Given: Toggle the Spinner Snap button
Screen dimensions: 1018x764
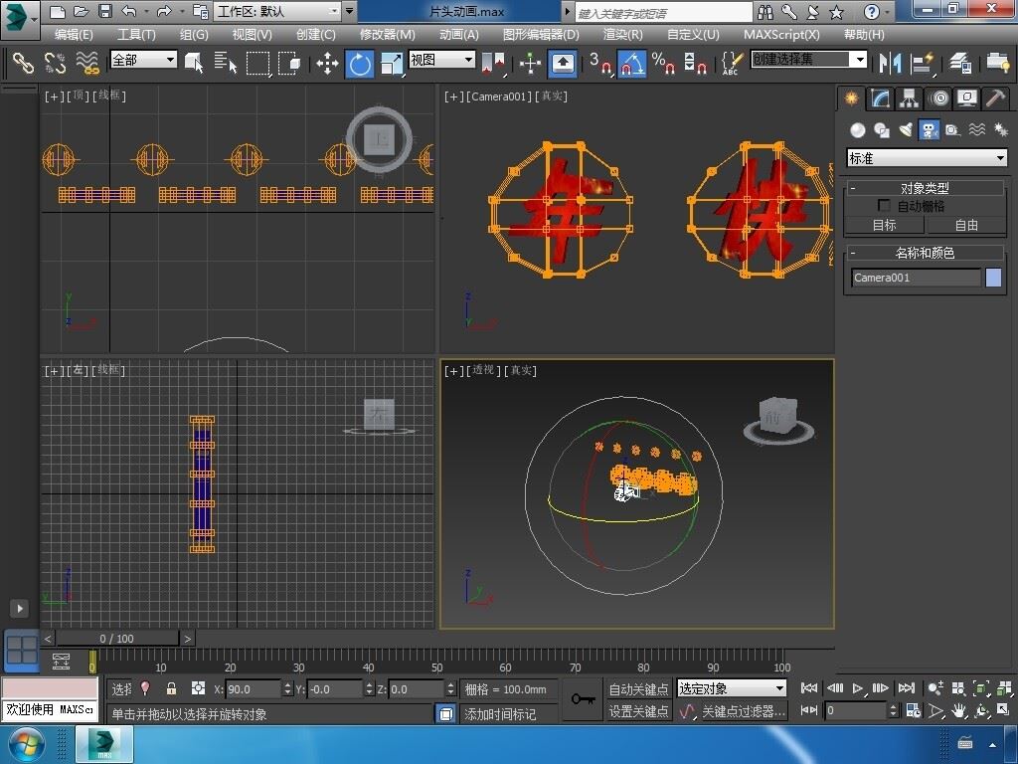Looking at the screenshot, I should [695, 63].
